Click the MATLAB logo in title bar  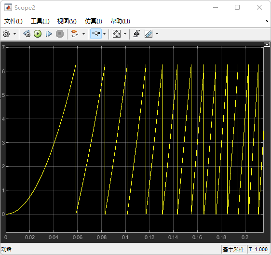pyautogui.click(x=8, y=7)
